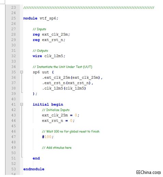Screen dimensions: 163x177
Task: Click line number 28 in the gutter
Action: click(13, 35)
